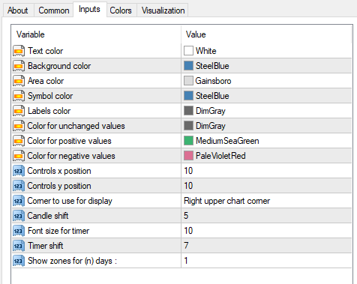Open the Right upper chart corner value
This screenshot has width=357, height=284.
266,201
